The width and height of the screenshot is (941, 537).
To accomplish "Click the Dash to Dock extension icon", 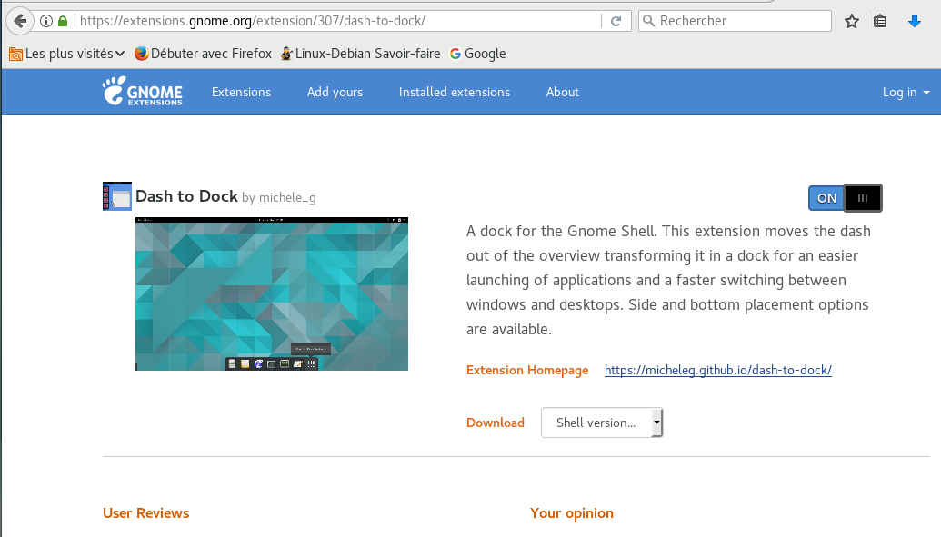I will (x=117, y=196).
